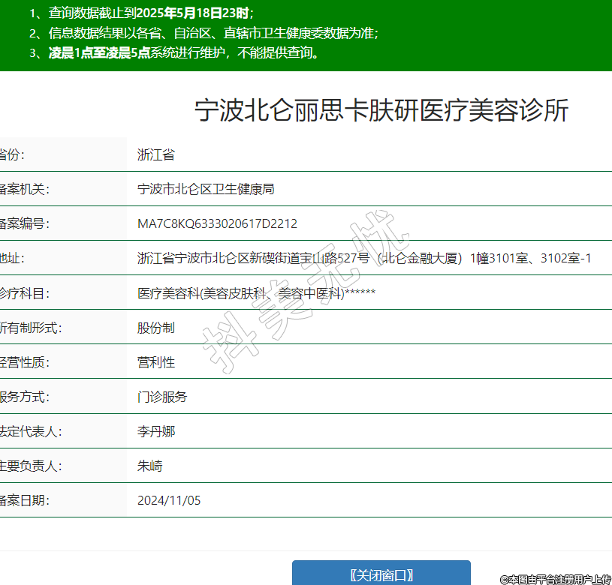Click the ownership value 股份制
This screenshot has width=612, height=585.
pos(156,328)
